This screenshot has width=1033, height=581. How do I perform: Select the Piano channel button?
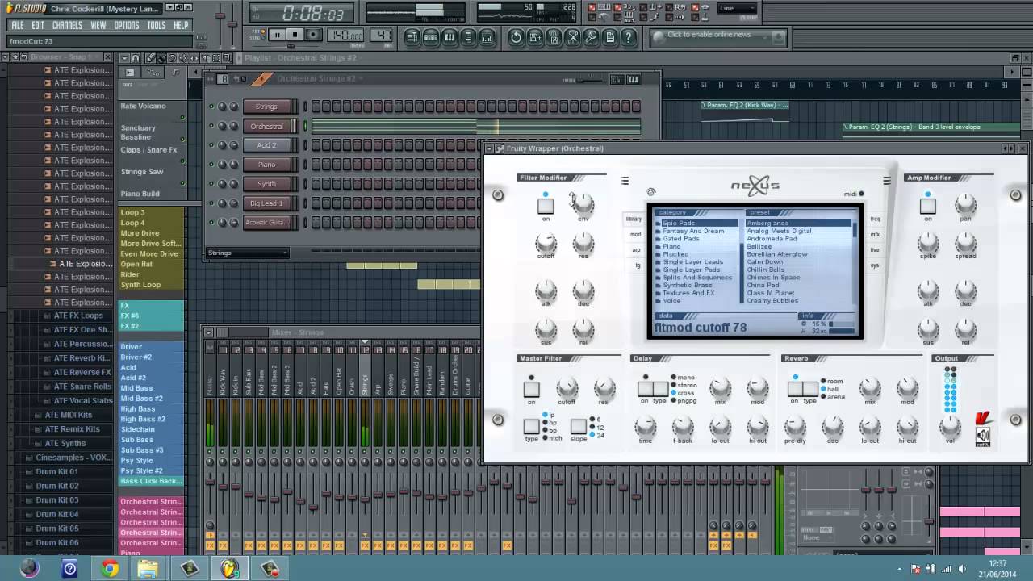[266, 165]
